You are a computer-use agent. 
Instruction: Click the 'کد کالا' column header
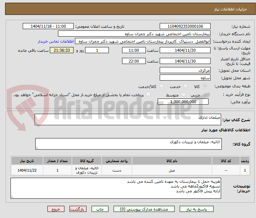226,161
